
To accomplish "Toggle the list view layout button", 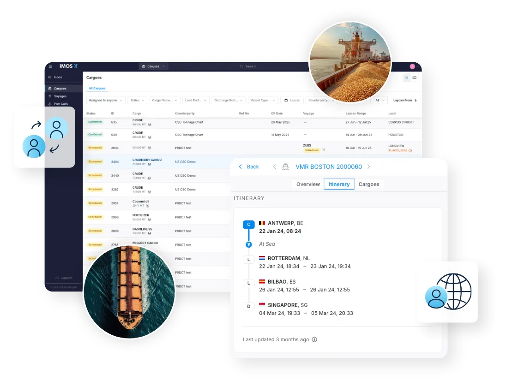I will (x=406, y=78).
